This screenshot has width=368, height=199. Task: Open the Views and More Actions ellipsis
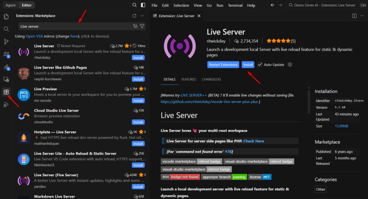pos(142,16)
